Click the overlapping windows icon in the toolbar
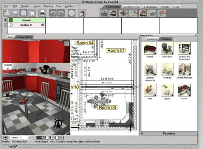 tap(32, 13)
